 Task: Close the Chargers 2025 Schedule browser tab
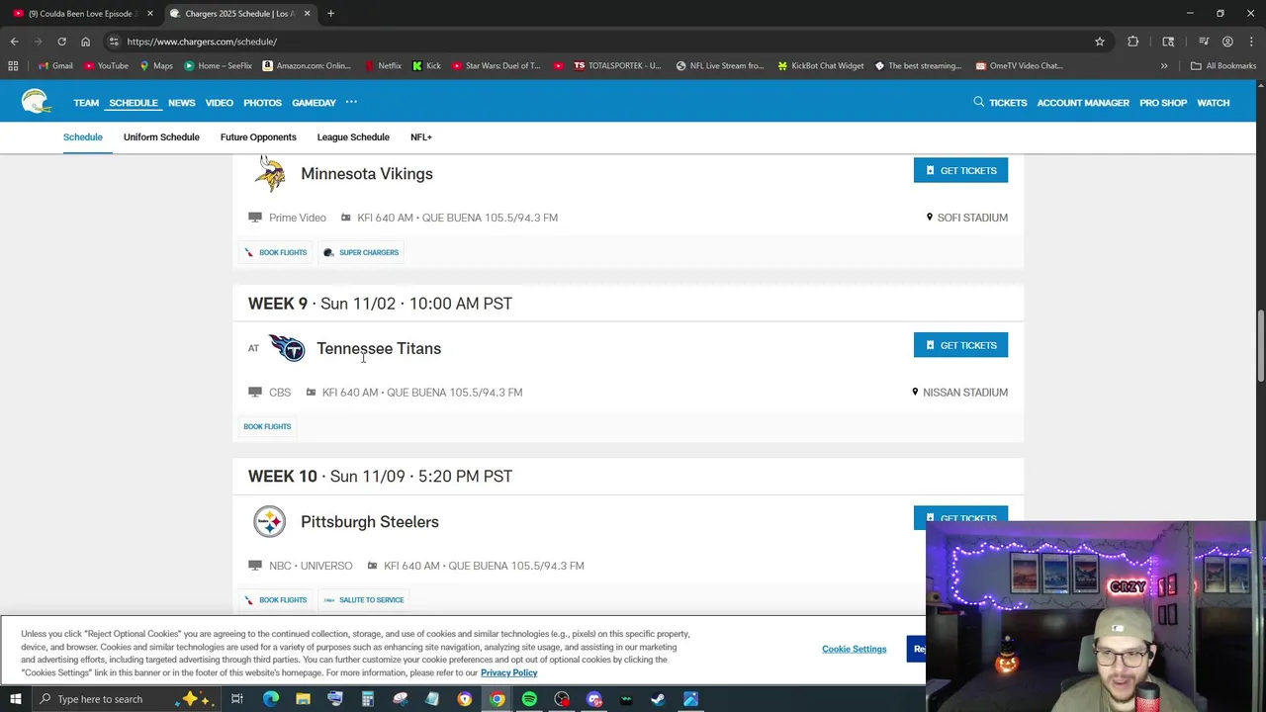pyautogui.click(x=307, y=14)
